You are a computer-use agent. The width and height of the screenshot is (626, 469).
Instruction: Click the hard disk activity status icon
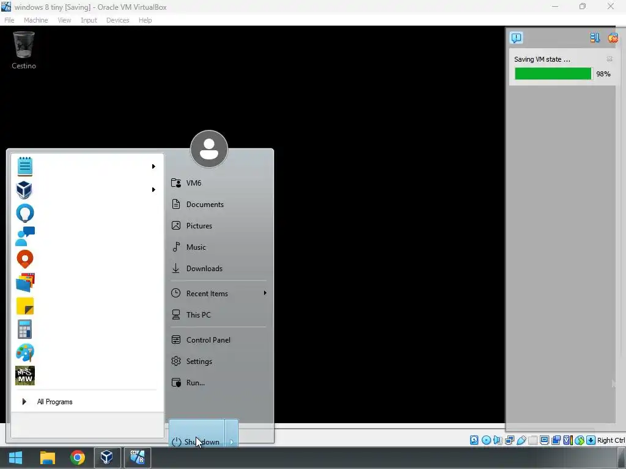(474, 440)
